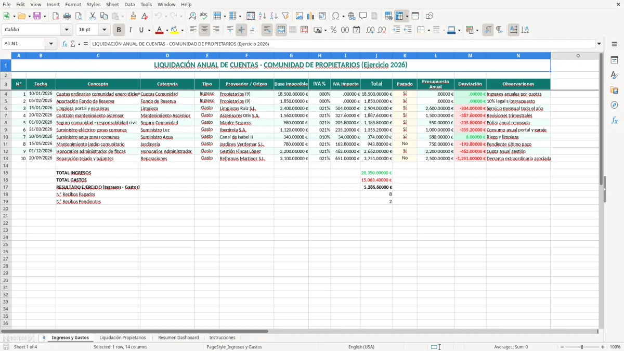Click the Sort dialog icon
624x351 pixels.
[x=251, y=16]
